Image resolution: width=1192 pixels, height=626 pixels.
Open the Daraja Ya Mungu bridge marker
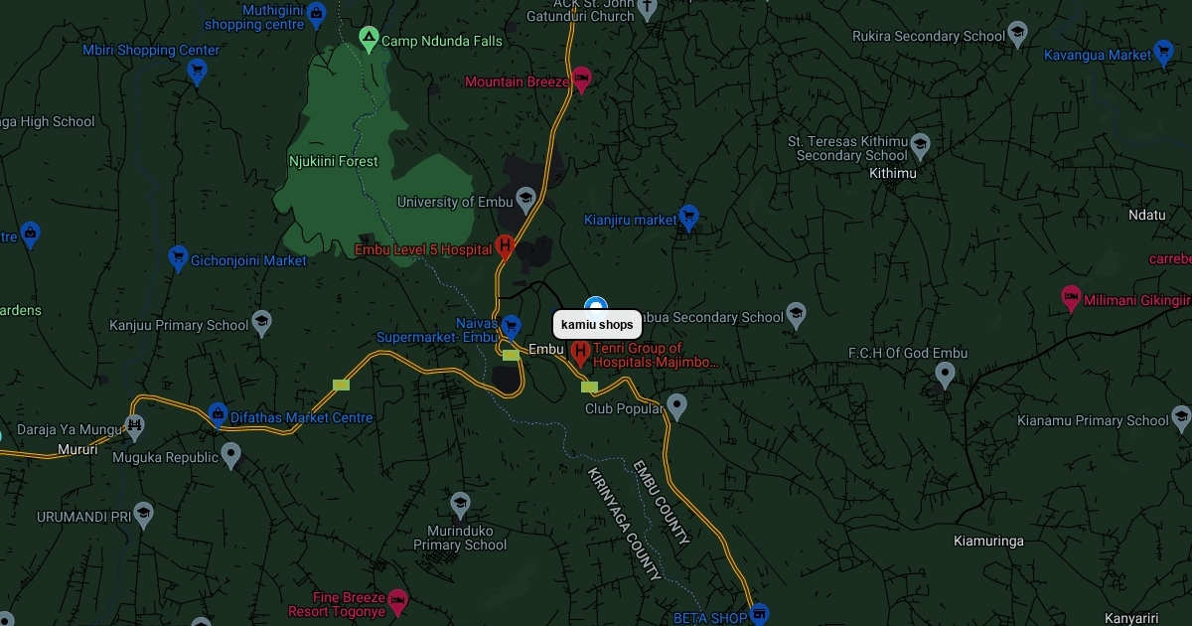tap(134, 427)
